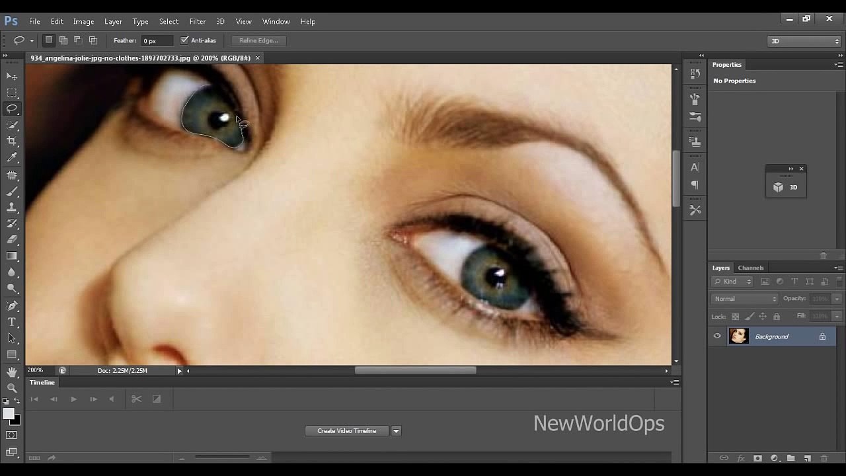Open the layer Fill dropdown arrow
The width and height of the screenshot is (846, 476).
click(x=837, y=317)
